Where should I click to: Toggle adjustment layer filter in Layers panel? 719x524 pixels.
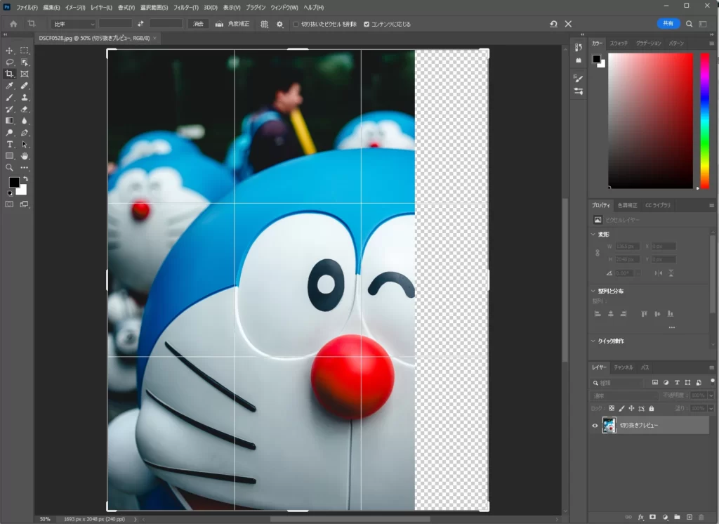666,382
